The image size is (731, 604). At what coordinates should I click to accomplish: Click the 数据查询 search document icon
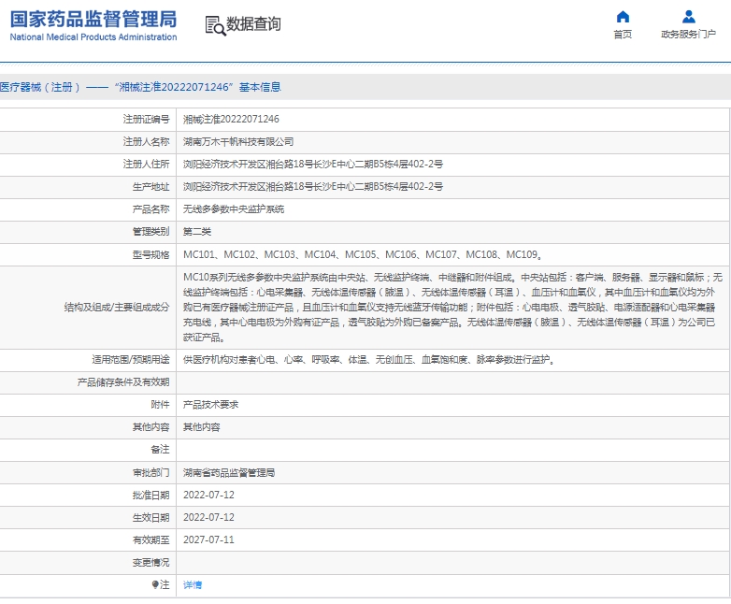click(x=215, y=25)
